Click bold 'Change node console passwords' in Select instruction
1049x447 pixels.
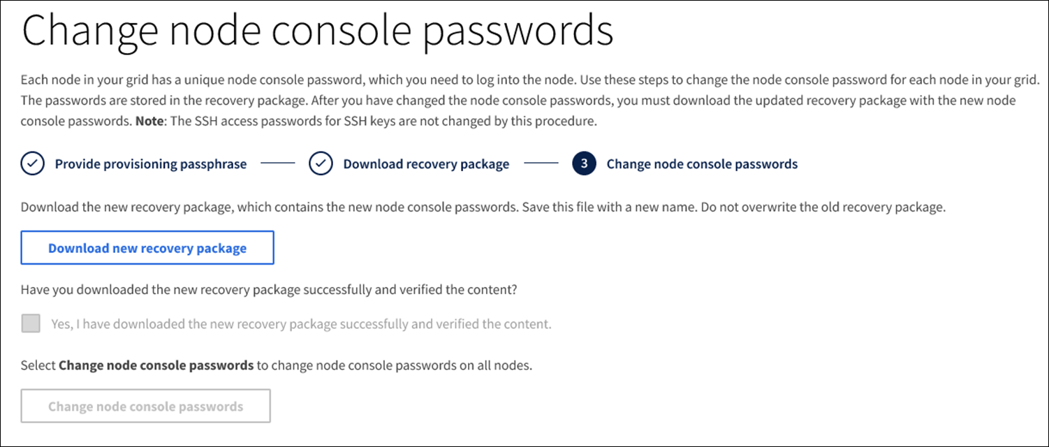(x=156, y=365)
